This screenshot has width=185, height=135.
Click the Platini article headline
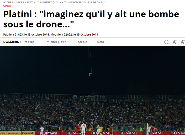(91, 19)
